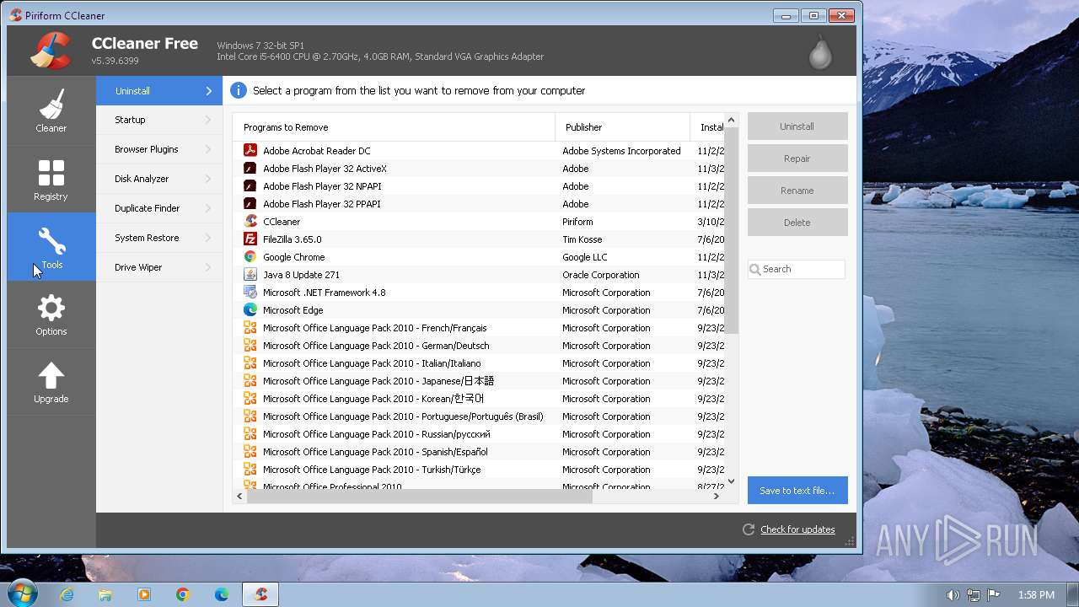This screenshot has height=607, width=1079.
Task: Open the Options gear section
Action: 51,314
